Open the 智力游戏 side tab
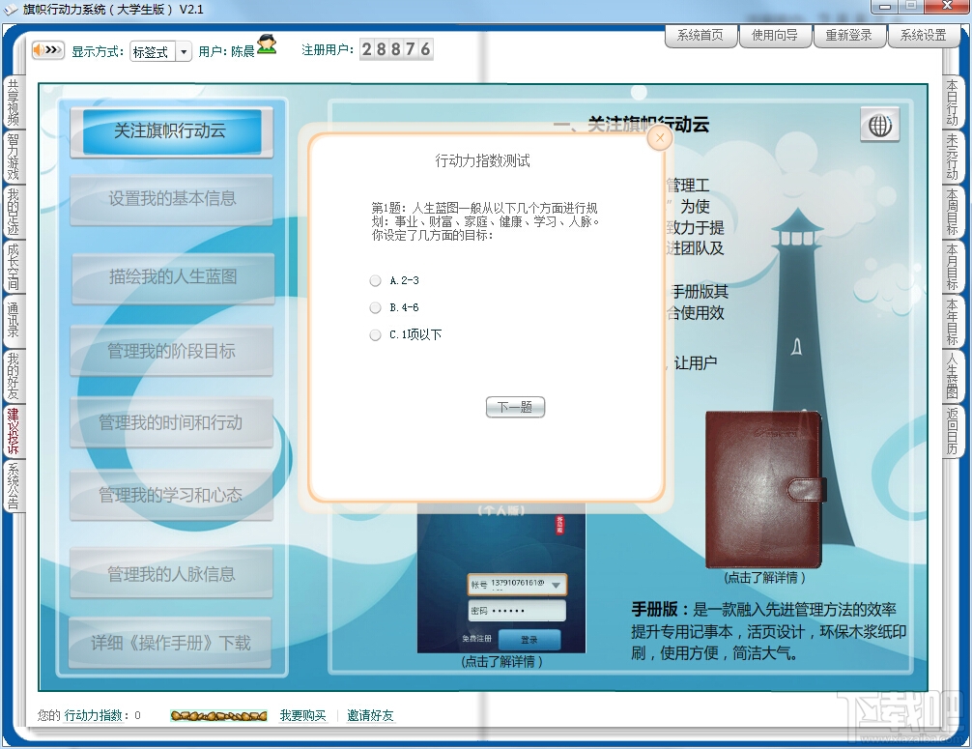This screenshot has width=972, height=749. tap(13, 157)
